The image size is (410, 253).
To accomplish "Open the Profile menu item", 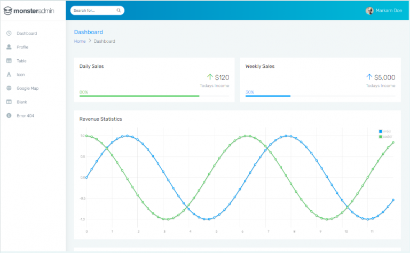I will point(22,47).
